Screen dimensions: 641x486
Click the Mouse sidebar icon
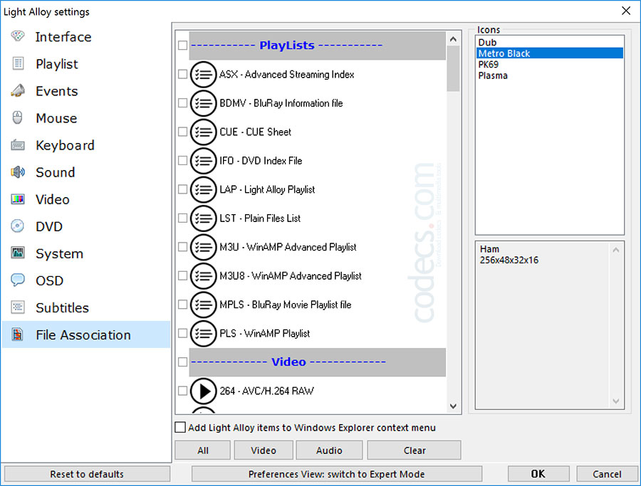(x=18, y=117)
